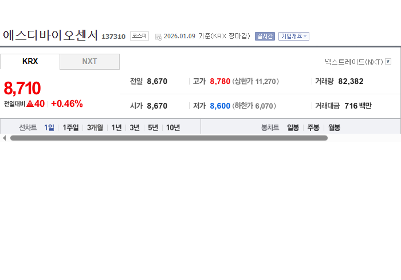Switch to the NXT tab
The image size is (401, 280).
pos(89,62)
